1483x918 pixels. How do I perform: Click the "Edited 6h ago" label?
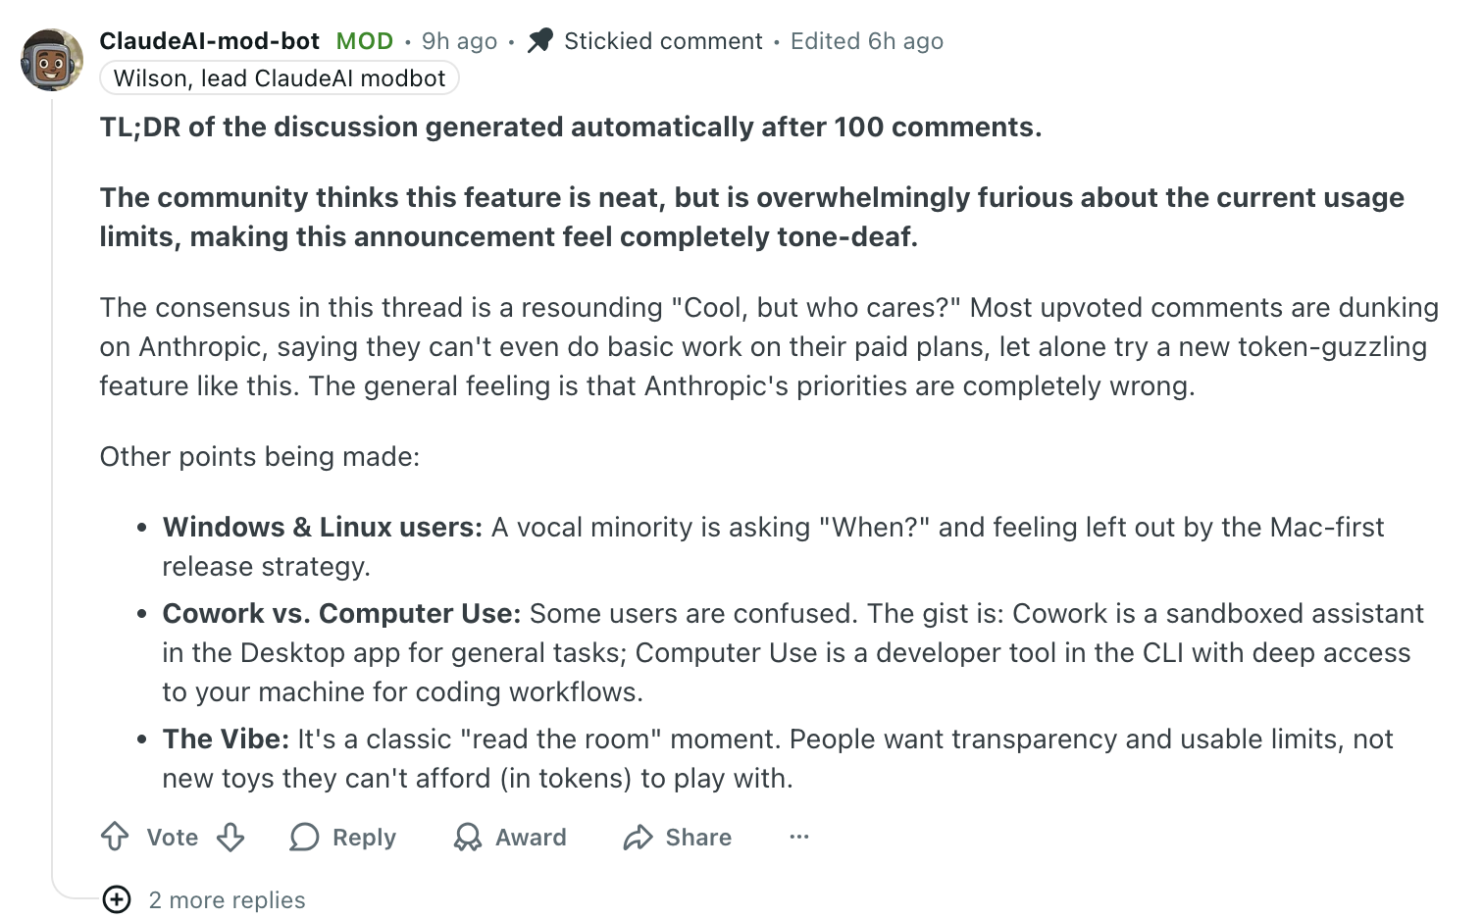(867, 41)
